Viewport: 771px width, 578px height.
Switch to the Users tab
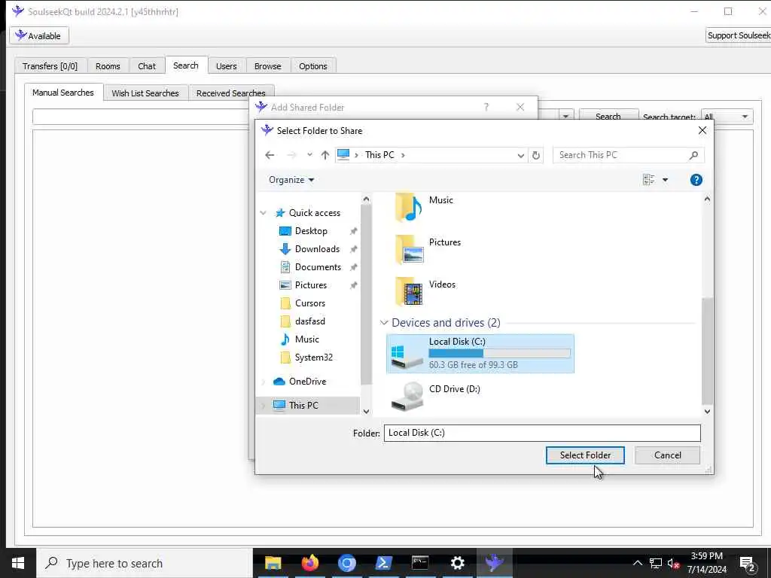click(x=226, y=66)
